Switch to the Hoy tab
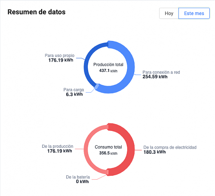The image size is (215, 196). (169, 13)
